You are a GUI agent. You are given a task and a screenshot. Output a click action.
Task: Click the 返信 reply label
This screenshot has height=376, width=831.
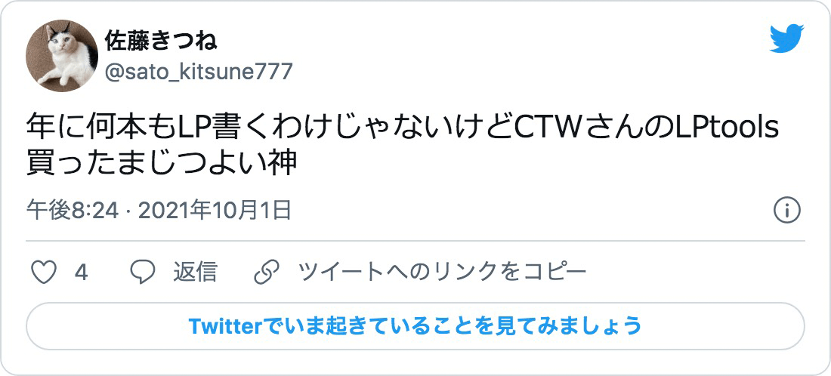(194, 273)
